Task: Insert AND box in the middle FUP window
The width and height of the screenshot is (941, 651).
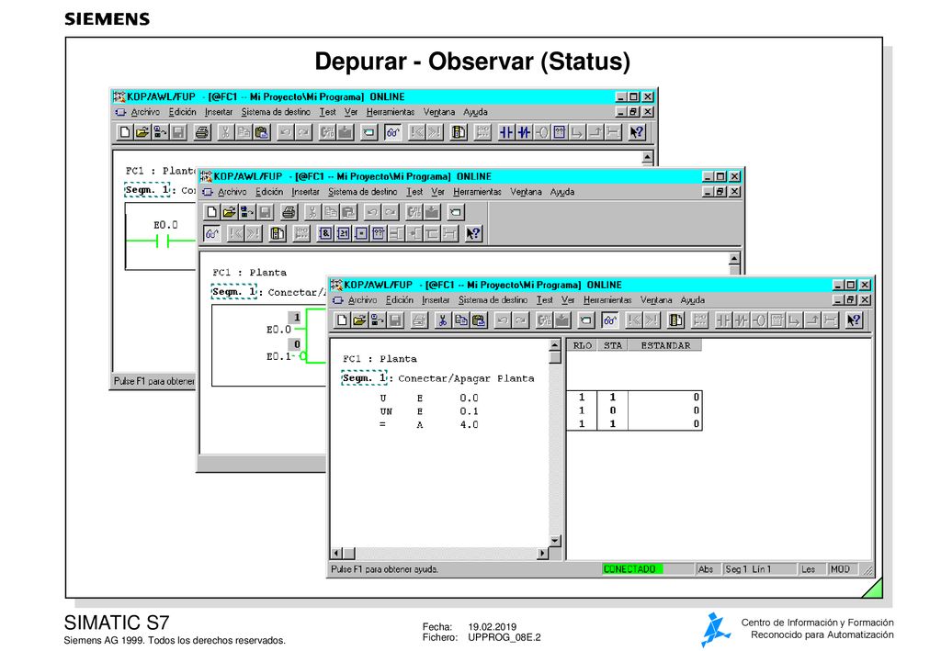Action: (324, 233)
